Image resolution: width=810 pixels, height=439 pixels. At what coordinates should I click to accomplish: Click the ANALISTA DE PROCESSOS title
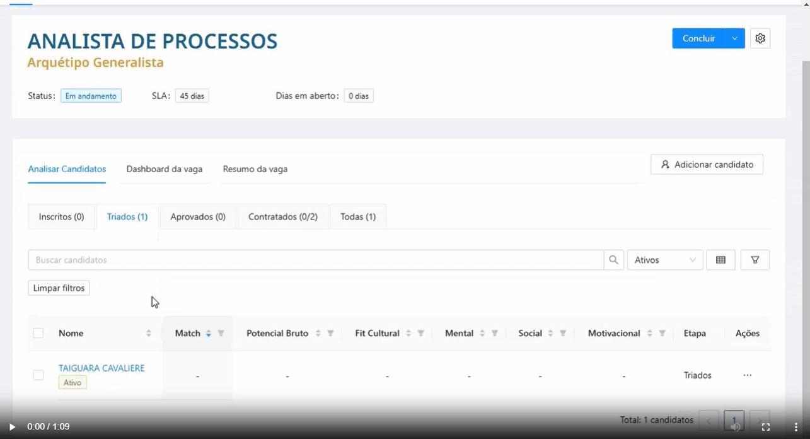point(153,41)
